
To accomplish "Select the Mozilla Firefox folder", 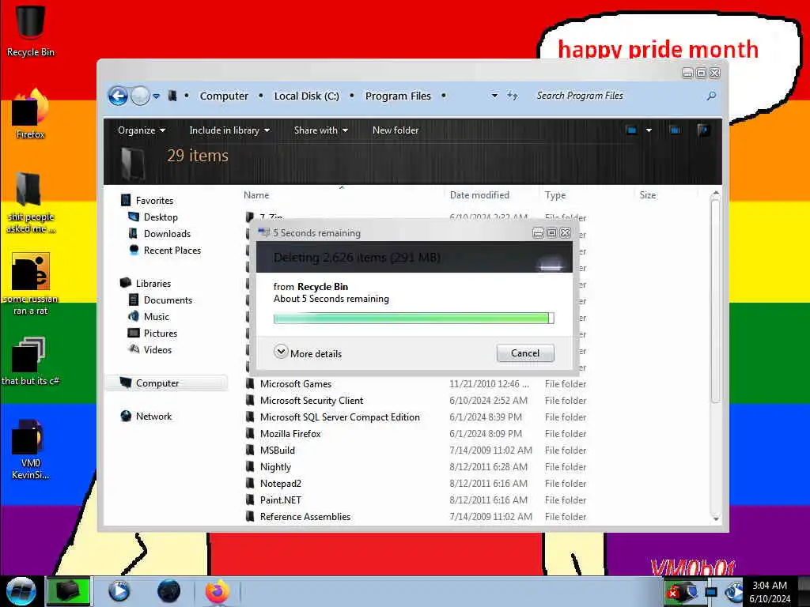I will tap(290, 434).
